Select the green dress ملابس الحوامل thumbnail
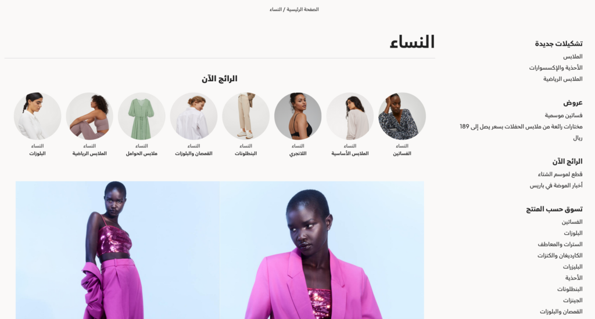This screenshot has height=319, width=595. click(142, 116)
